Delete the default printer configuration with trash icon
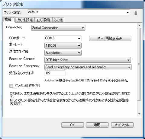This screenshot has height=139, width=145. click(x=136, y=13)
